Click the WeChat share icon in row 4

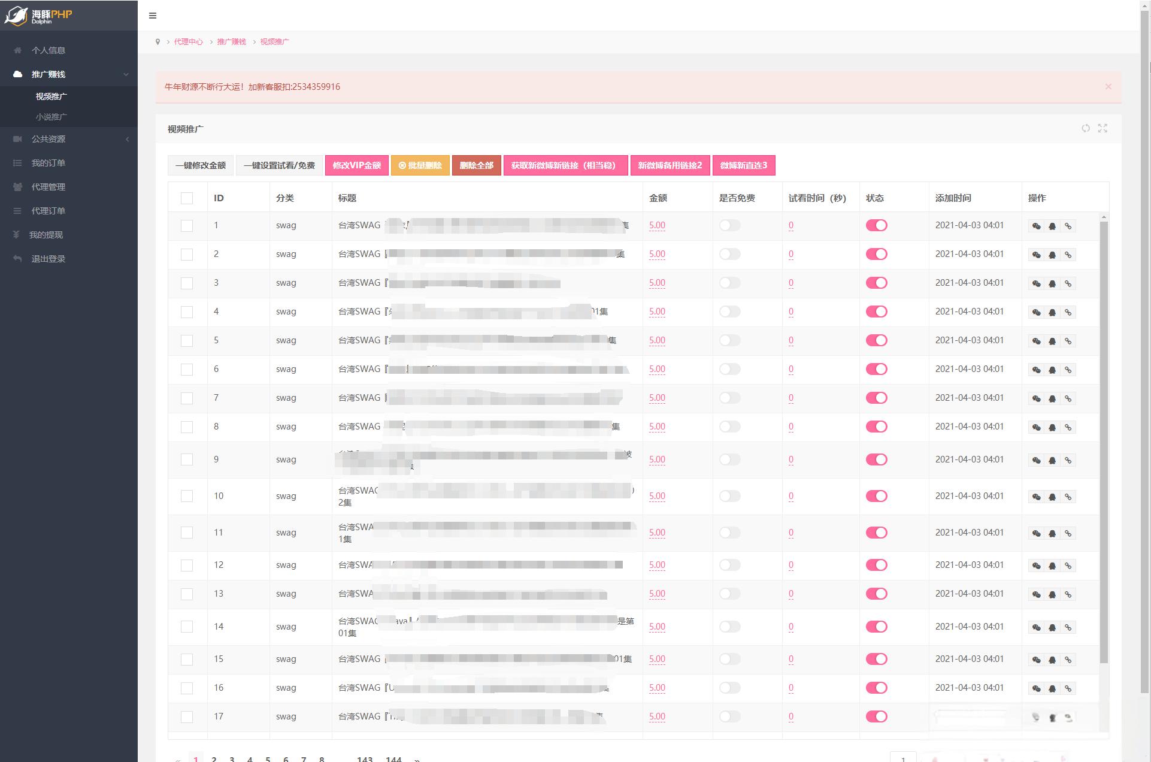click(x=1036, y=312)
